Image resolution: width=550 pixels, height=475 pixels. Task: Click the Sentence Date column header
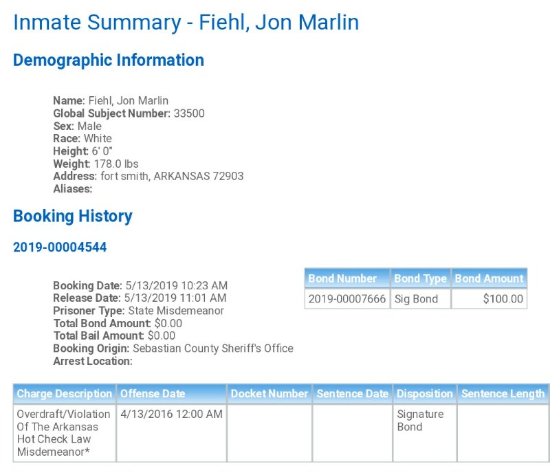tap(352, 394)
